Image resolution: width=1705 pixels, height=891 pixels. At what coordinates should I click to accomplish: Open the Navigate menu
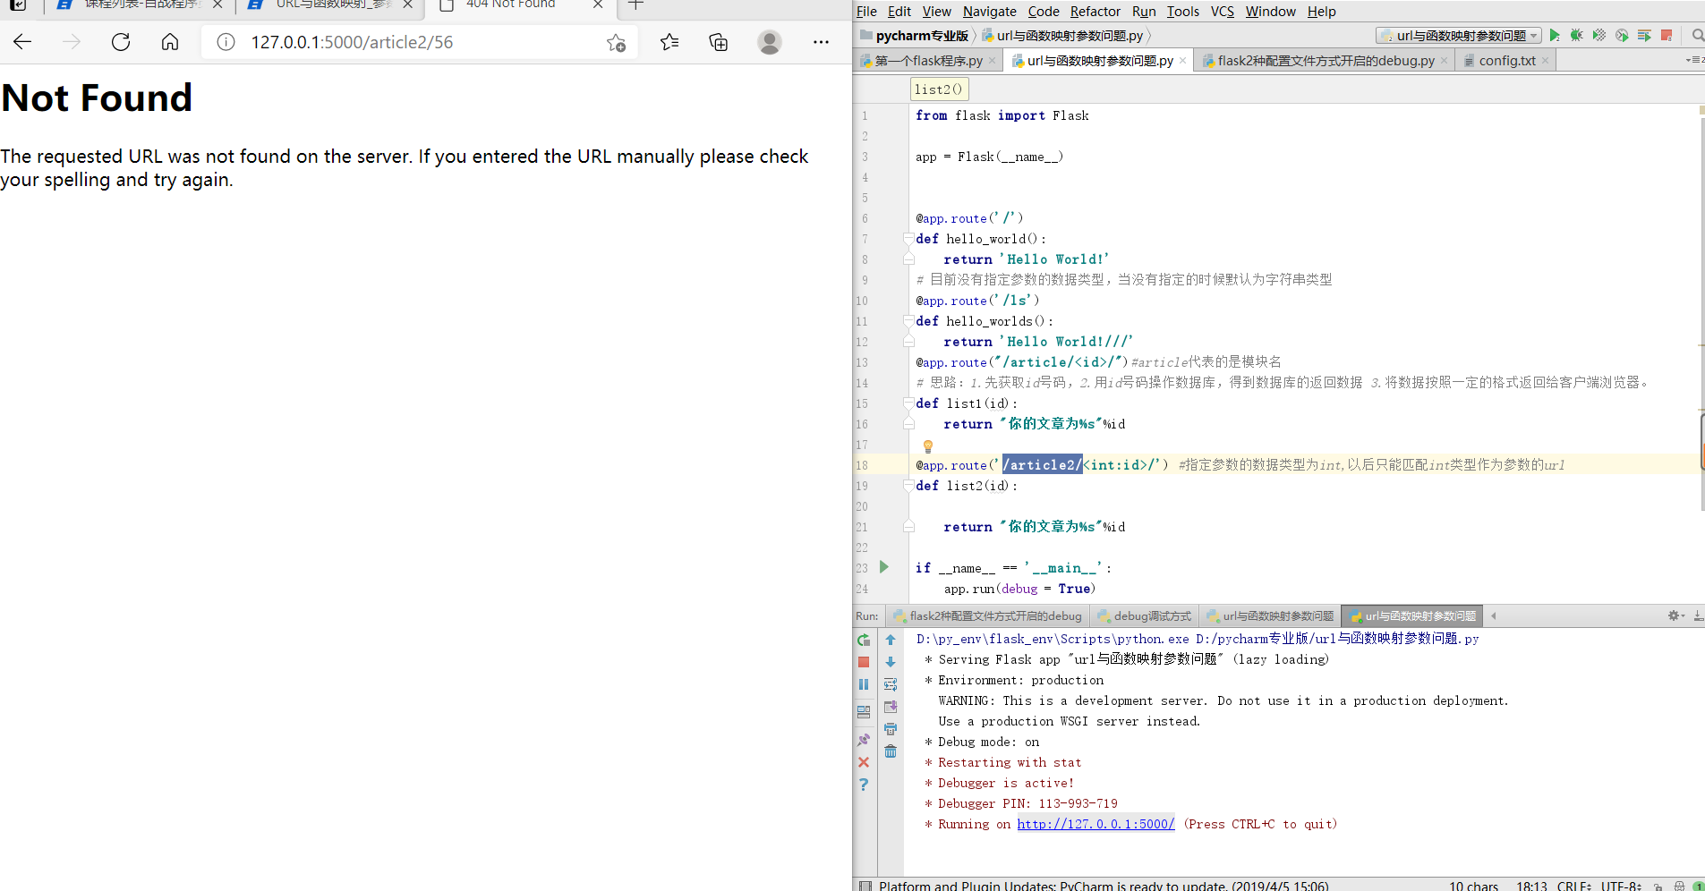pos(989,12)
